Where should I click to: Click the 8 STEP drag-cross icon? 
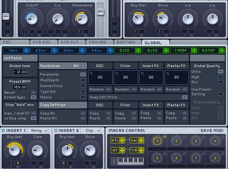click(221, 51)
